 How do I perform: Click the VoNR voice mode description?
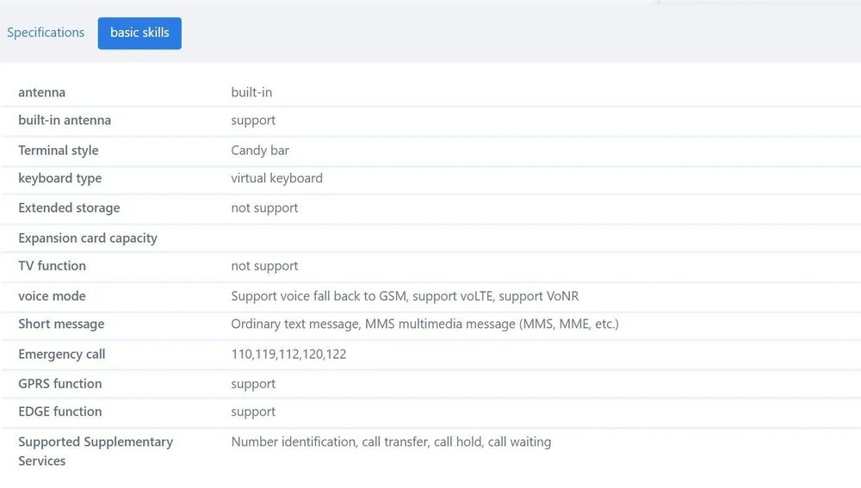(405, 296)
